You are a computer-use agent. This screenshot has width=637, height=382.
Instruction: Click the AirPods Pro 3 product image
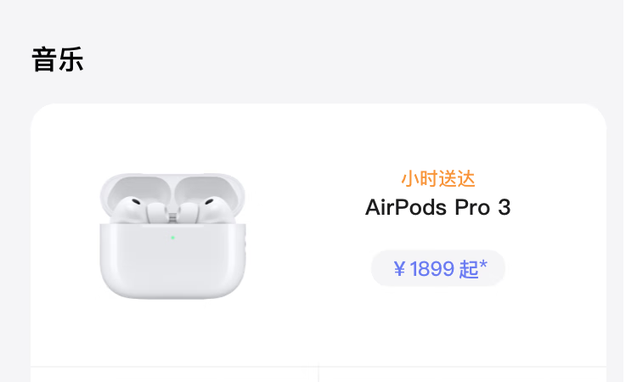point(172,235)
